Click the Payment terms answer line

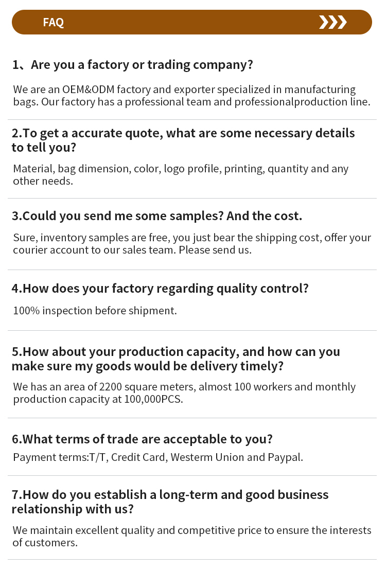pyautogui.click(x=158, y=457)
